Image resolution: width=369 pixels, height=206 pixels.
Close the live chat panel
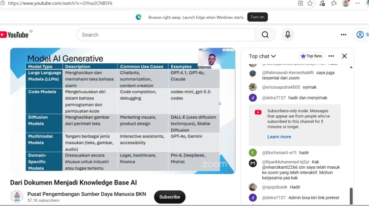click(x=344, y=56)
